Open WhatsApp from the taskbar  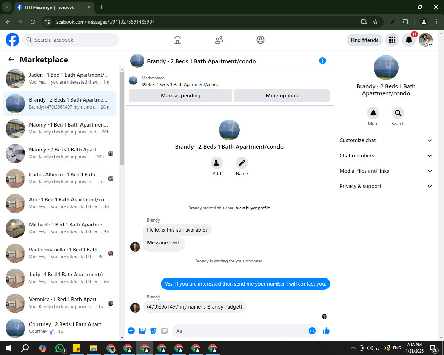click(60, 348)
